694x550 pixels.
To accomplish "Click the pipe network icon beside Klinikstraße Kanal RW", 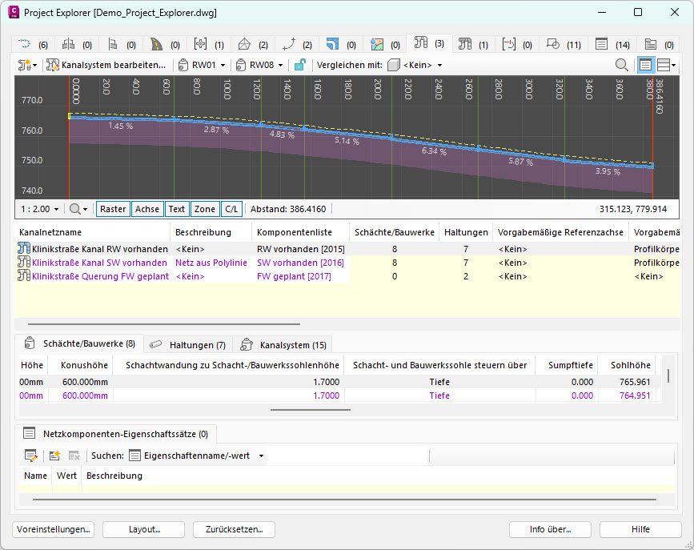I will click(x=23, y=249).
